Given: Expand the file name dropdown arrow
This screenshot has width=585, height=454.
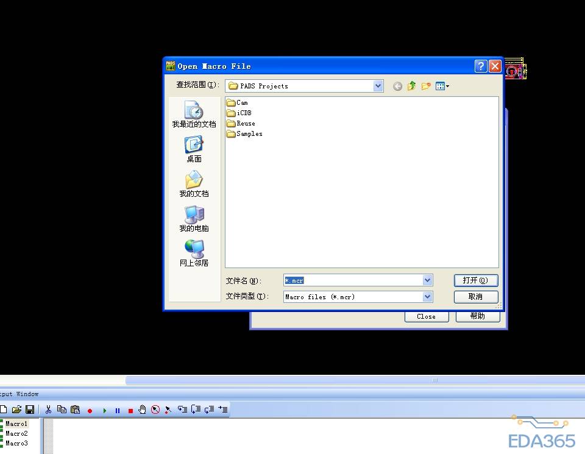Looking at the screenshot, I should click(428, 280).
